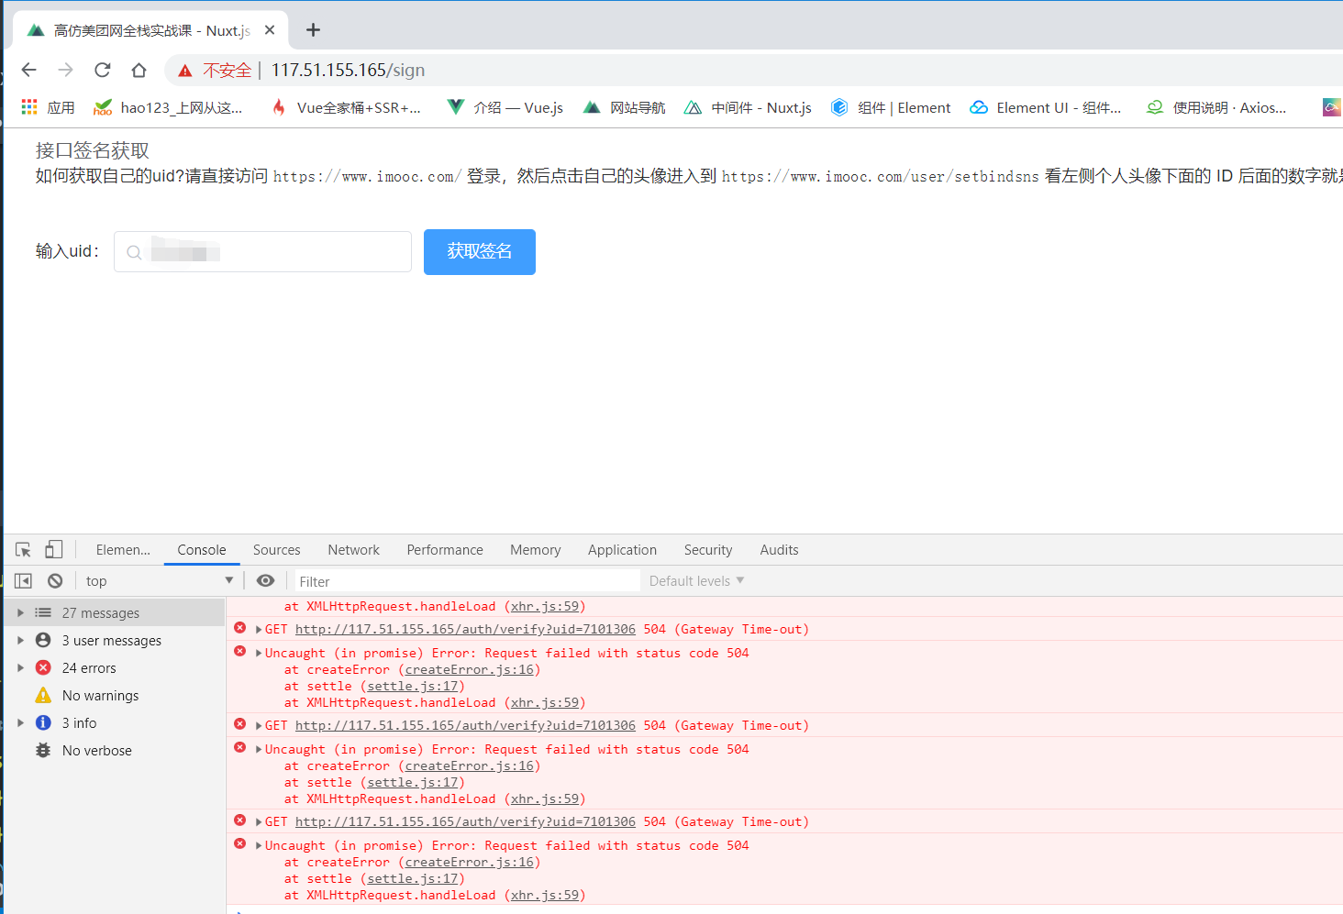Expand the 24 errors group in sidebar
This screenshot has height=914, width=1343.
[20, 667]
